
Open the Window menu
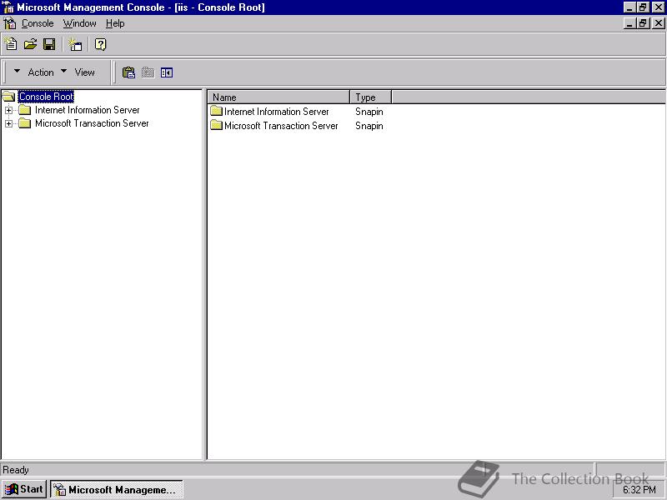click(79, 23)
